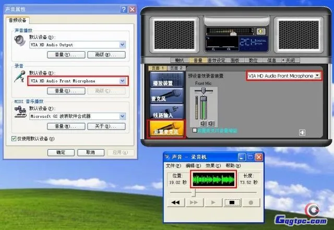Minimize the 录音机 window

click(241, 158)
